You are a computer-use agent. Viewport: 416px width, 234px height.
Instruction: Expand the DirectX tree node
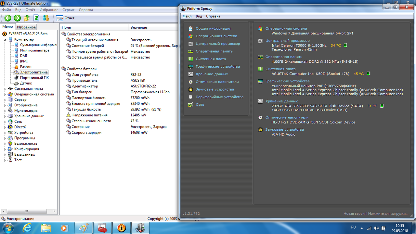click(5, 127)
